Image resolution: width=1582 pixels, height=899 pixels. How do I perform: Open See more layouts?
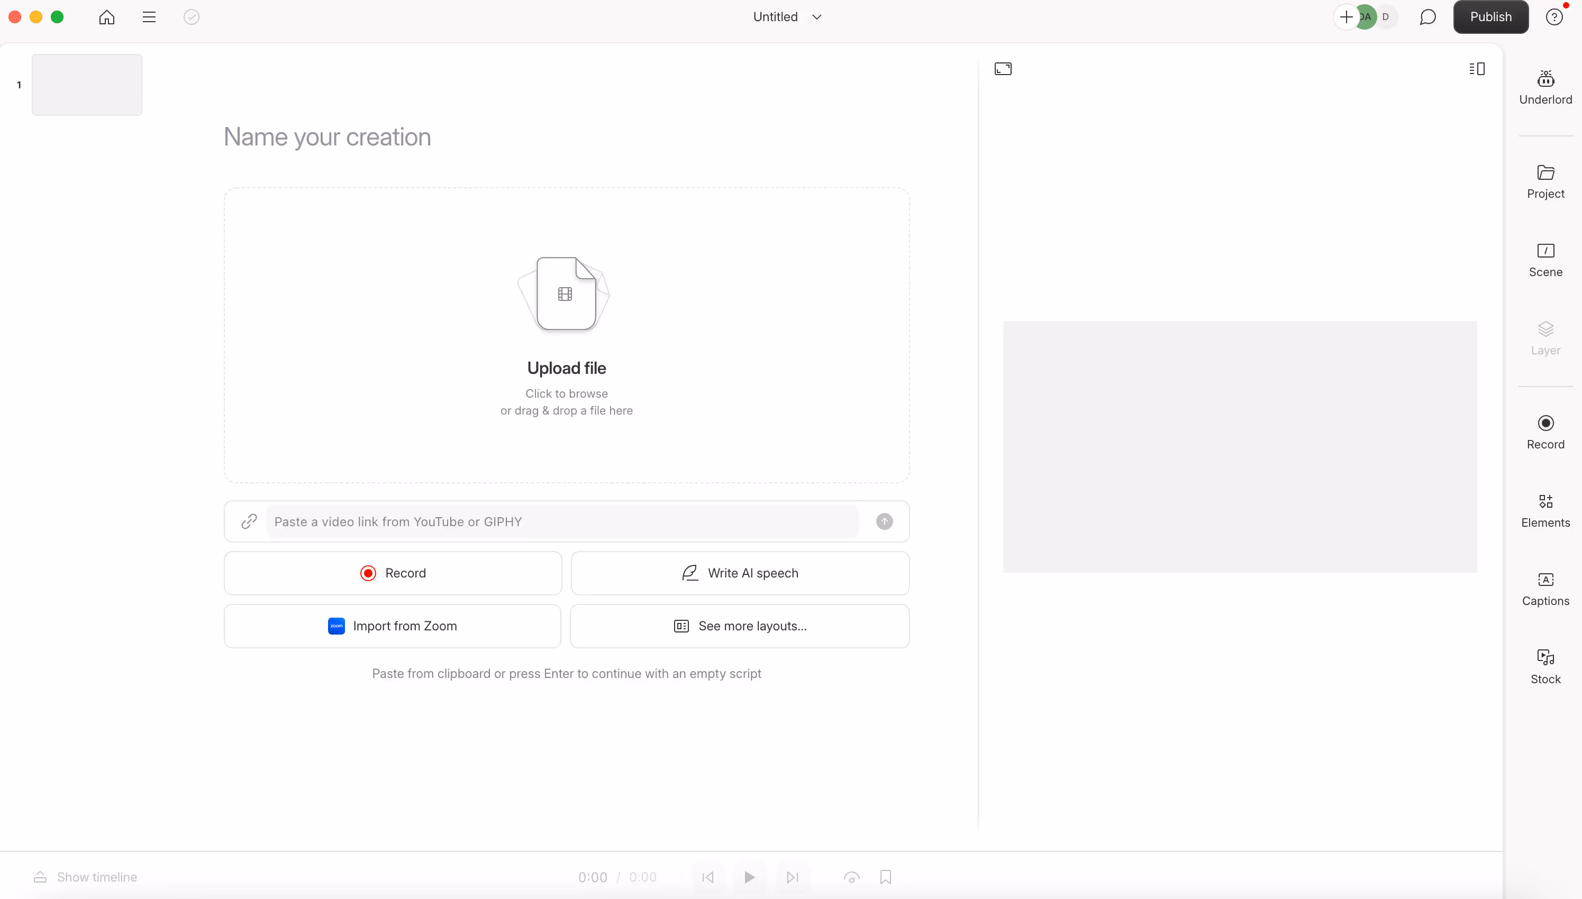pos(740,626)
